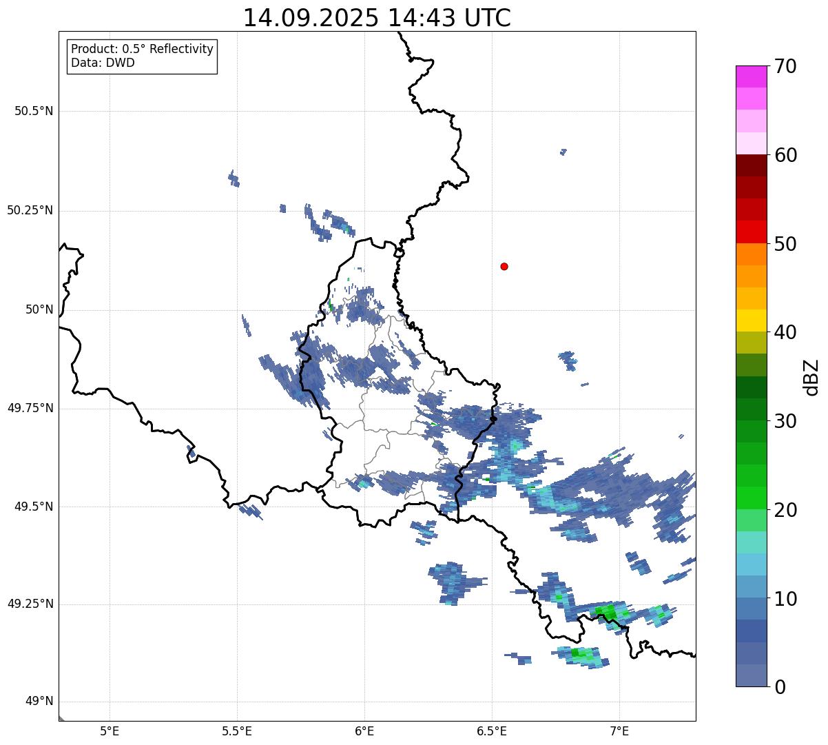This screenshot has width=828, height=745.
Task: Click the 7°E longitude tick label
Action: tap(620, 731)
